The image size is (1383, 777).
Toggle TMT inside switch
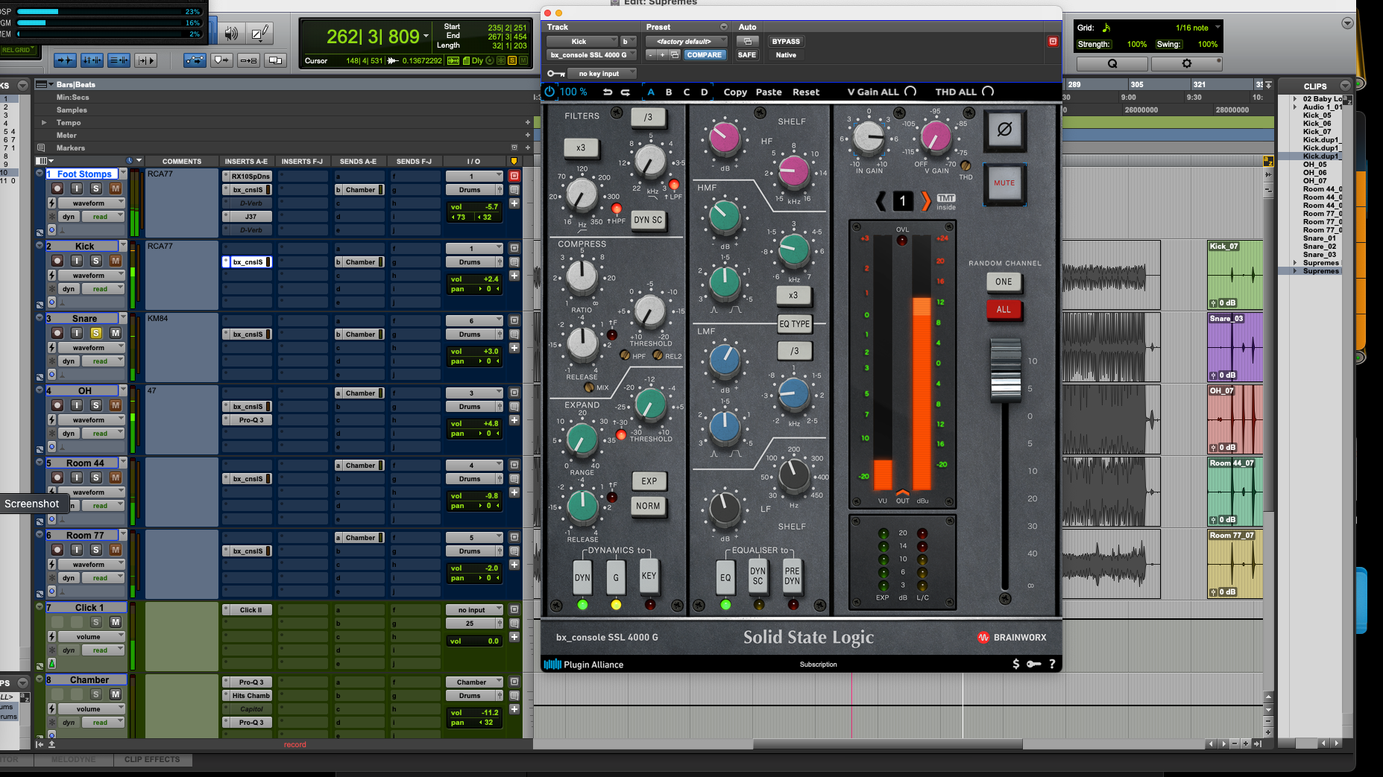point(945,201)
